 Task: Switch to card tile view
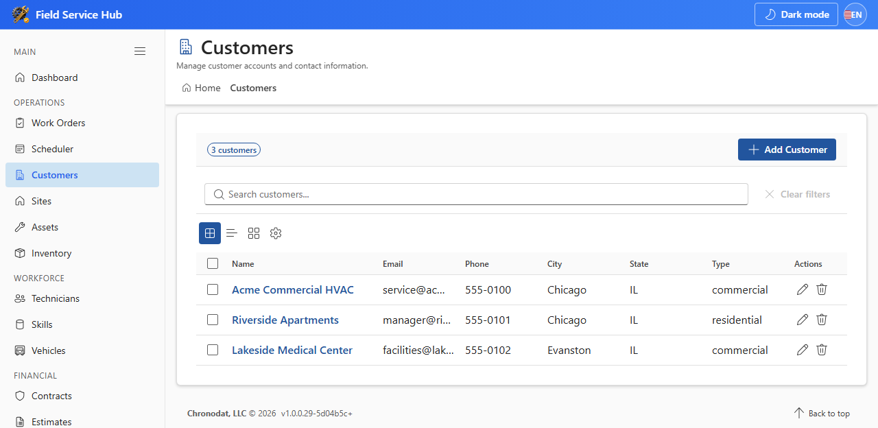click(254, 233)
